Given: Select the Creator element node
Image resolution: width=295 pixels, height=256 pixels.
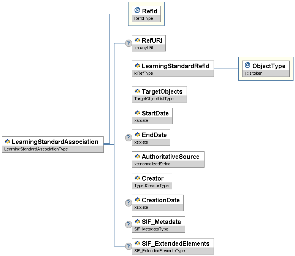Looking at the screenshot, I should click(x=152, y=178).
